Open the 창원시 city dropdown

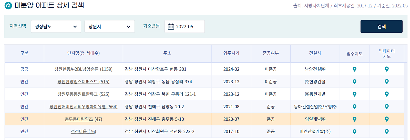(110, 27)
